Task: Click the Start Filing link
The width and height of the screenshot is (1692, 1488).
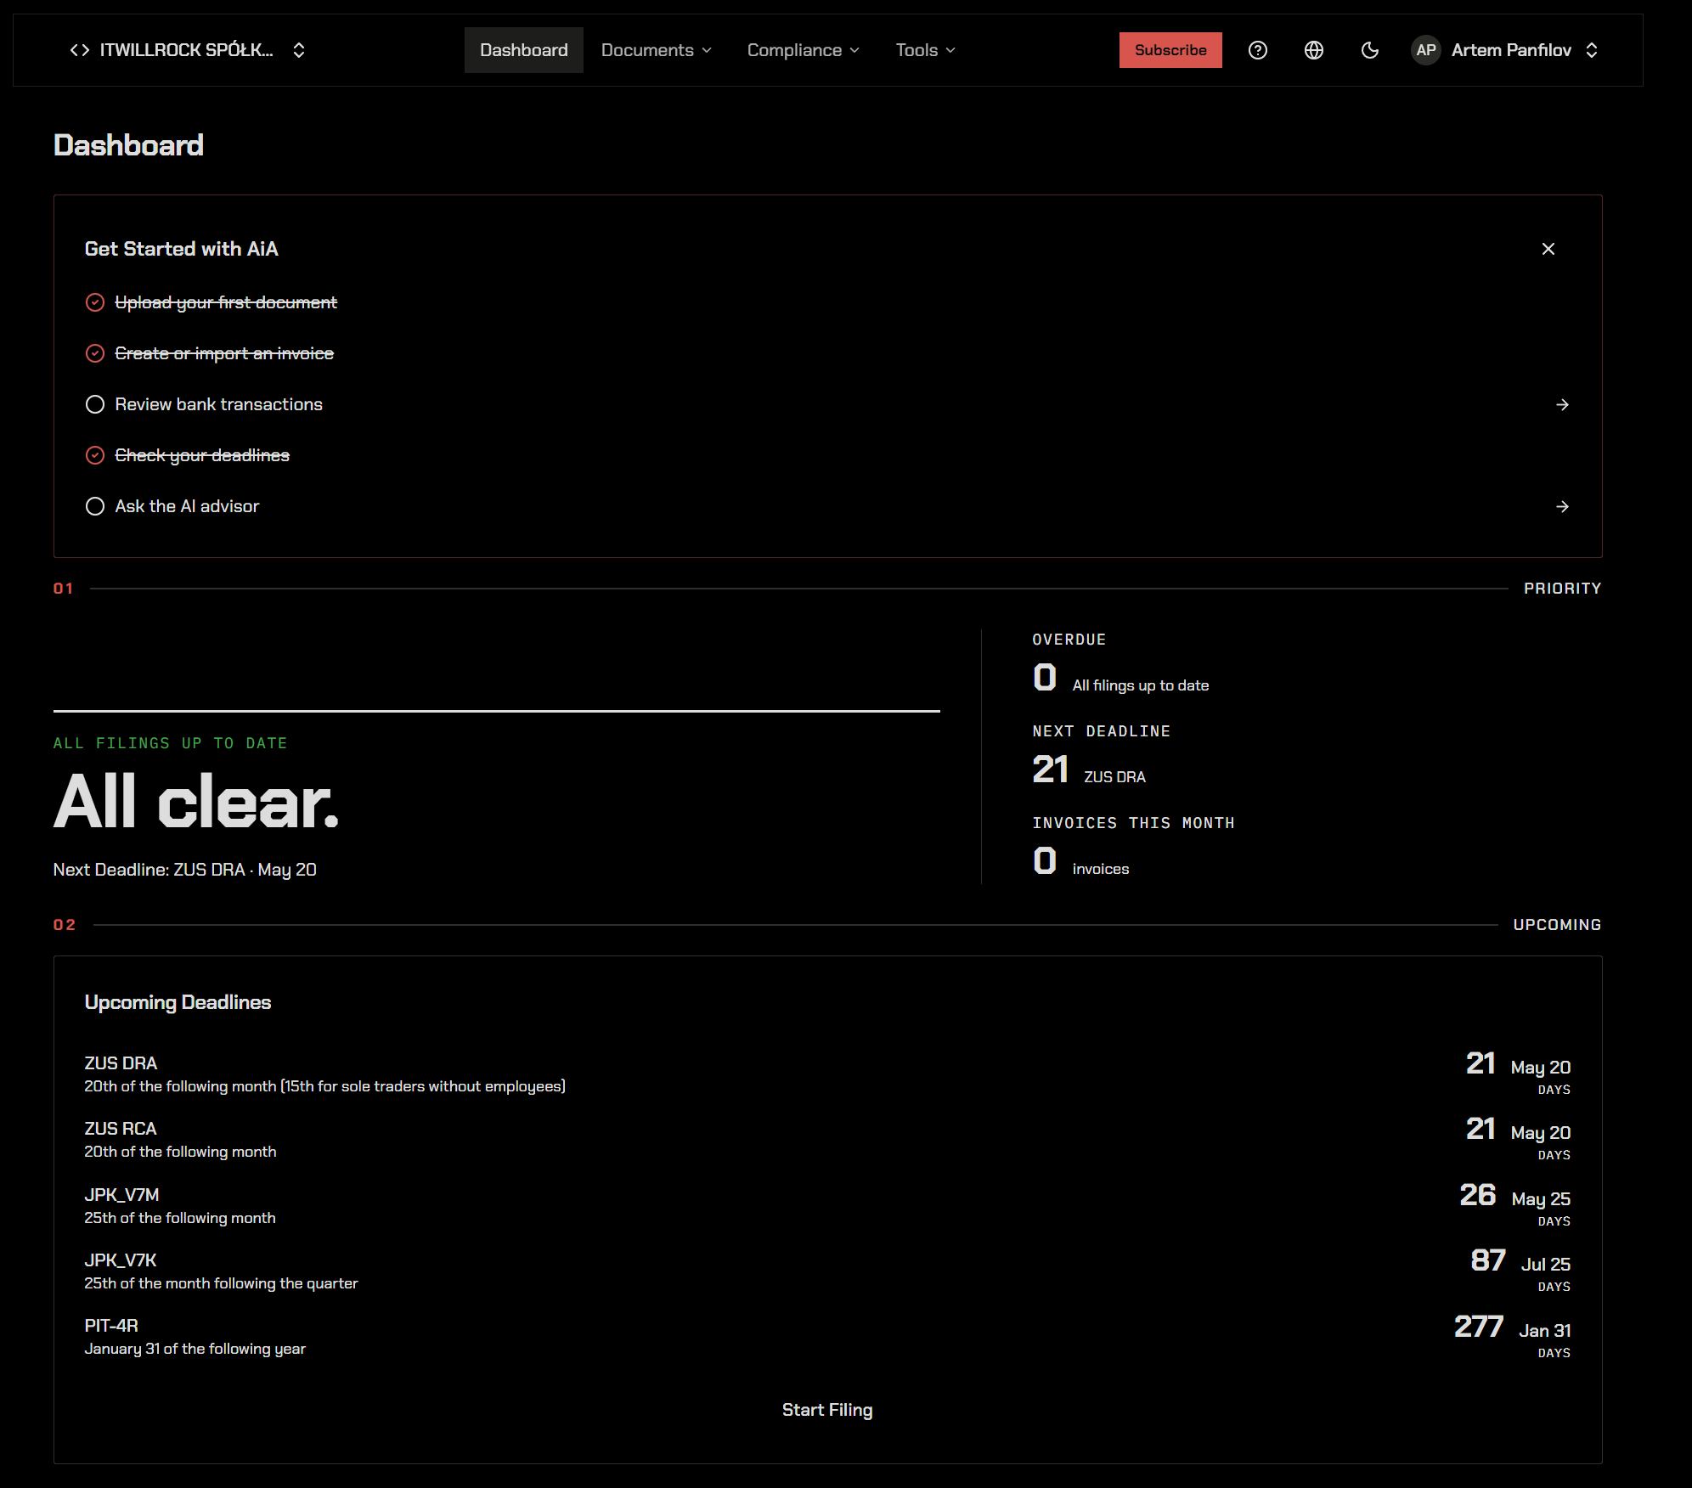Action: (826, 1410)
